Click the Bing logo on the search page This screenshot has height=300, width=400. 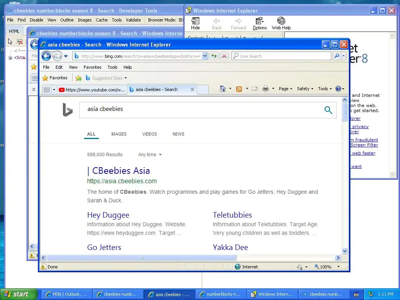[x=68, y=110]
